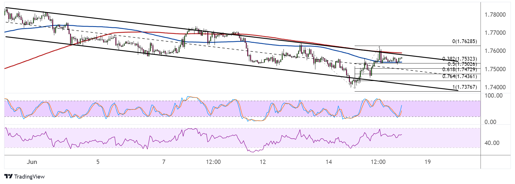Click the 7 date label on time axis
515x184 pixels.
click(164, 162)
